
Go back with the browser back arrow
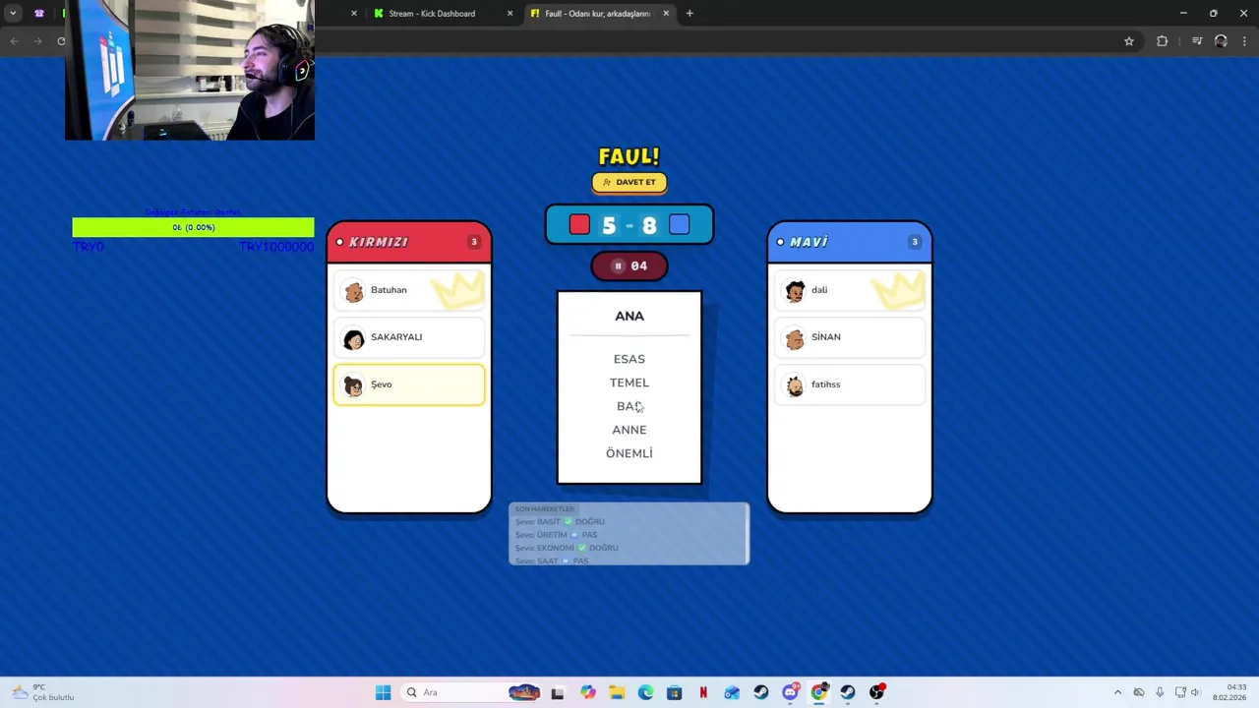click(14, 41)
